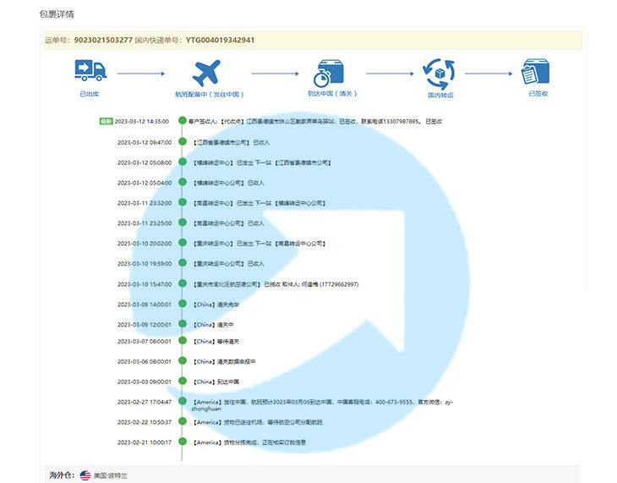The image size is (617, 483).
Task: Click the 已签收 step label
Action: click(x=538, y=93)
